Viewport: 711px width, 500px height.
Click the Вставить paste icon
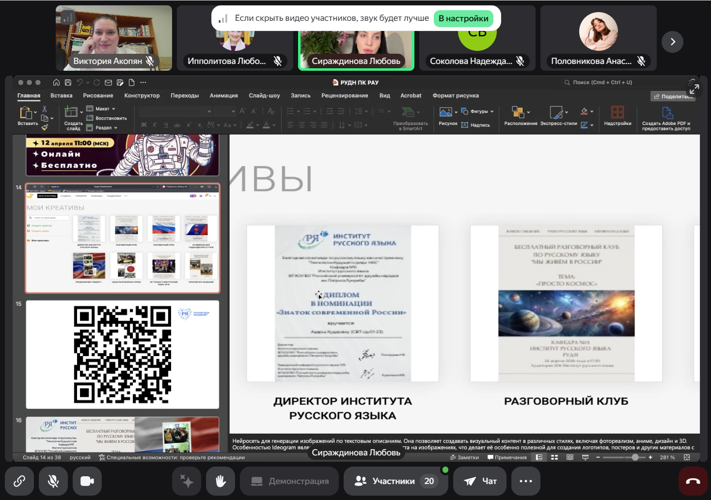click(x=26, y=113)
